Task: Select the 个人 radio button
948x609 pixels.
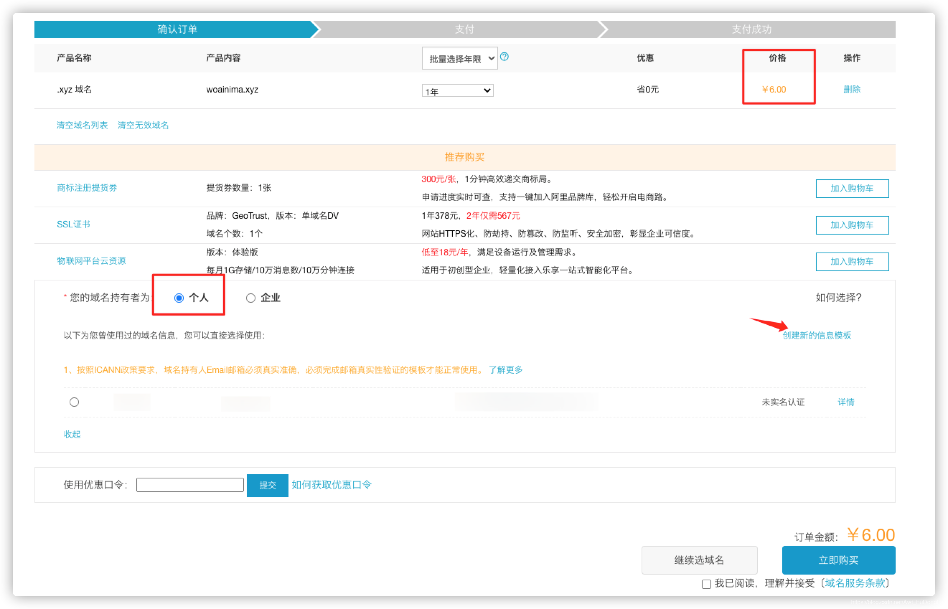Action: [x=179, y=298]
